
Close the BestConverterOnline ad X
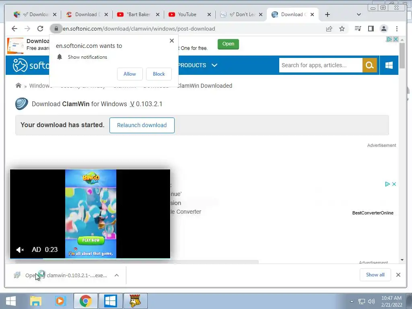pyautogui.click(x=394, y=184)
